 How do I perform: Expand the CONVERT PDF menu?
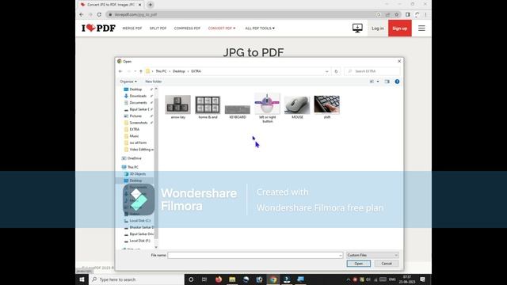click(222, 28)
